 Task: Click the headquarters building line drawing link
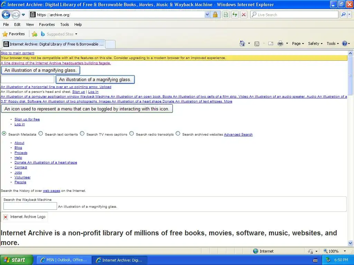pos(56,63)
